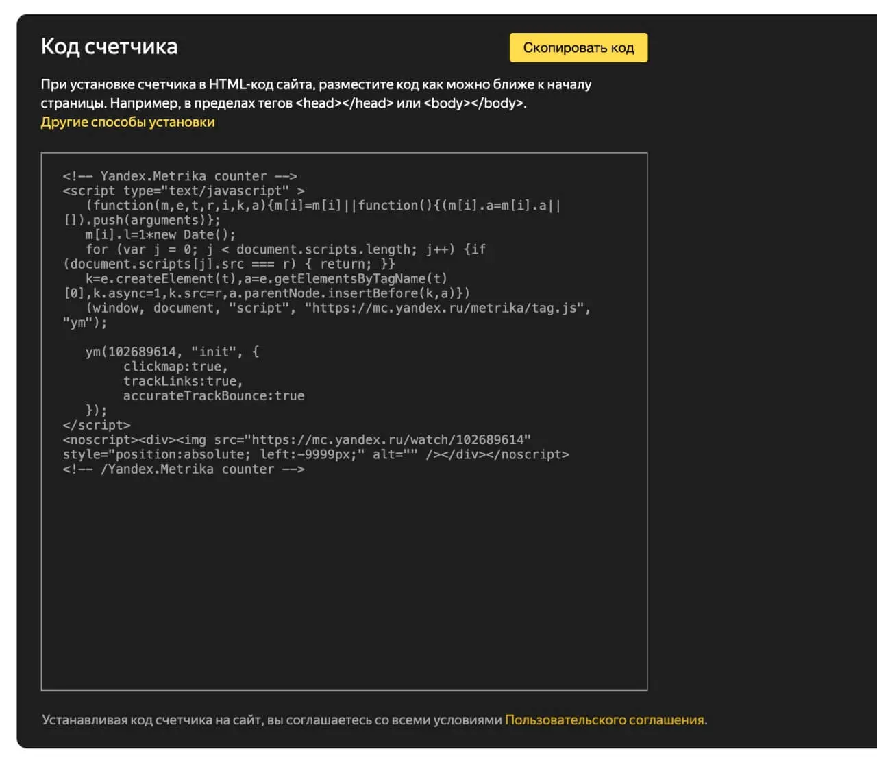Click the "accurateTrackBounce:true" code line
The image size is (877, 771).
pos(214,395)
